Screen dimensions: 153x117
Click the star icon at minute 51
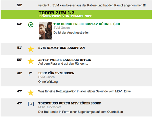tap(31, 49)
